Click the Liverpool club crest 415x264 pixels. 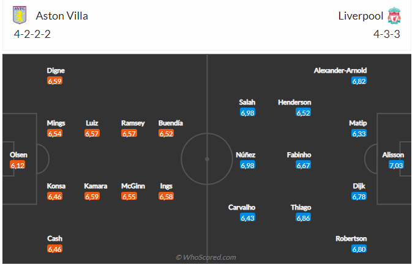point(394,16)
